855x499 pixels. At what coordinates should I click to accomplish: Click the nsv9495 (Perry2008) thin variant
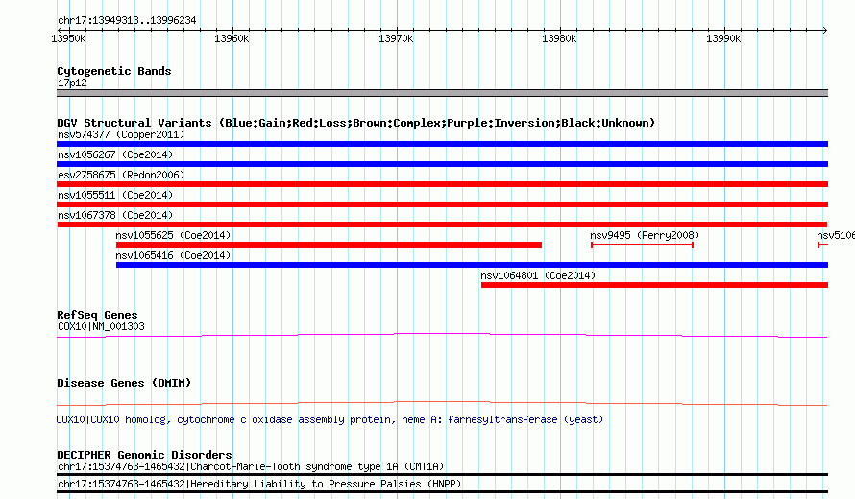pos(643,245)
